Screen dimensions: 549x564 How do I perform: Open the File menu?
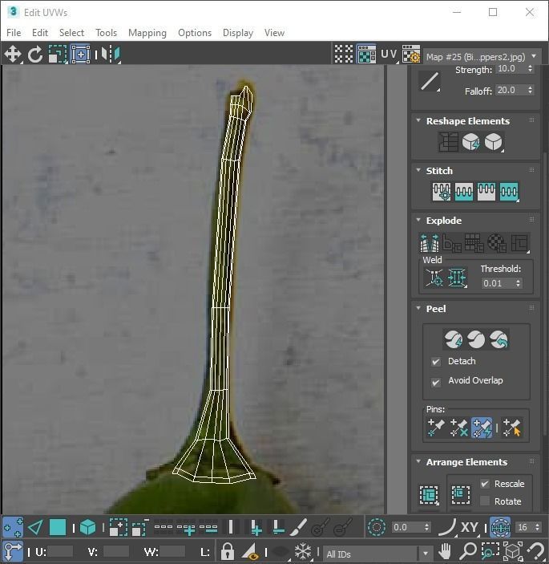click(x=14, y=33)
